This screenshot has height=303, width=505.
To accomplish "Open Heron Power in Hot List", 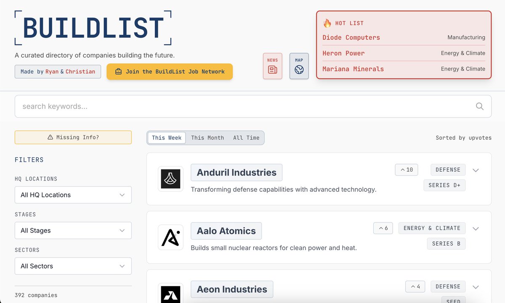I will pyautogui.click(x=344, y=53).
